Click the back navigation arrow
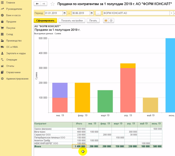This screenshot has width=175, height=156. tap(37, 4)
